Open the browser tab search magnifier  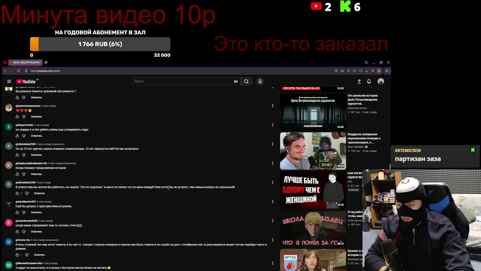point(366,62)
